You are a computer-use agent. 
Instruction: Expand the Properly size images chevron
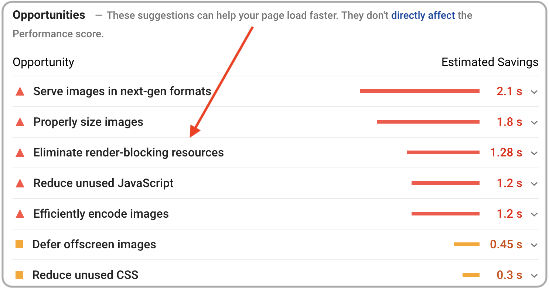pos(534,122)
